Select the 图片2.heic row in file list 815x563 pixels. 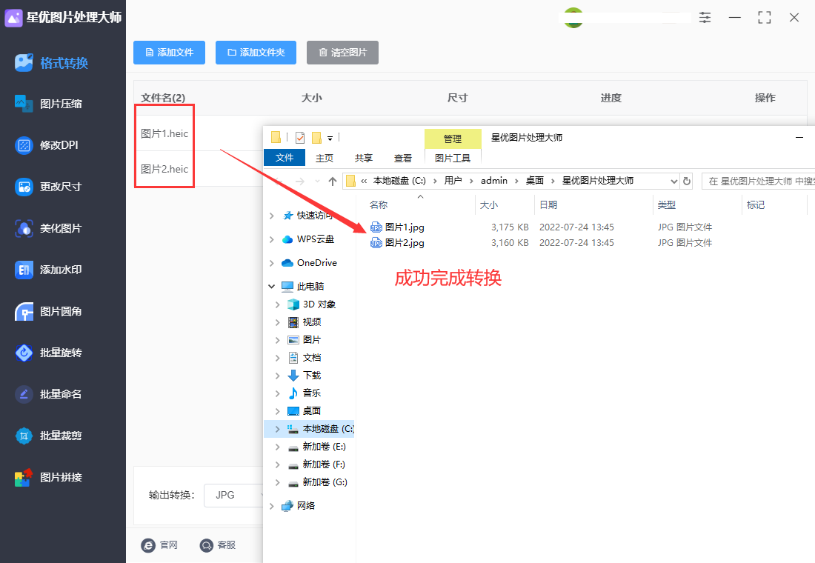pyautogui.click(x=164, y=169)
